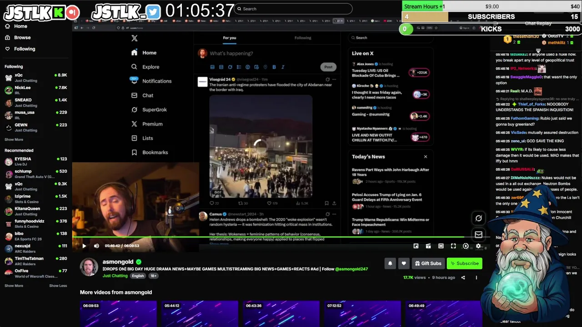Mute the video player volume
This screenshot has width=582, height=327.
coord(96,246)
